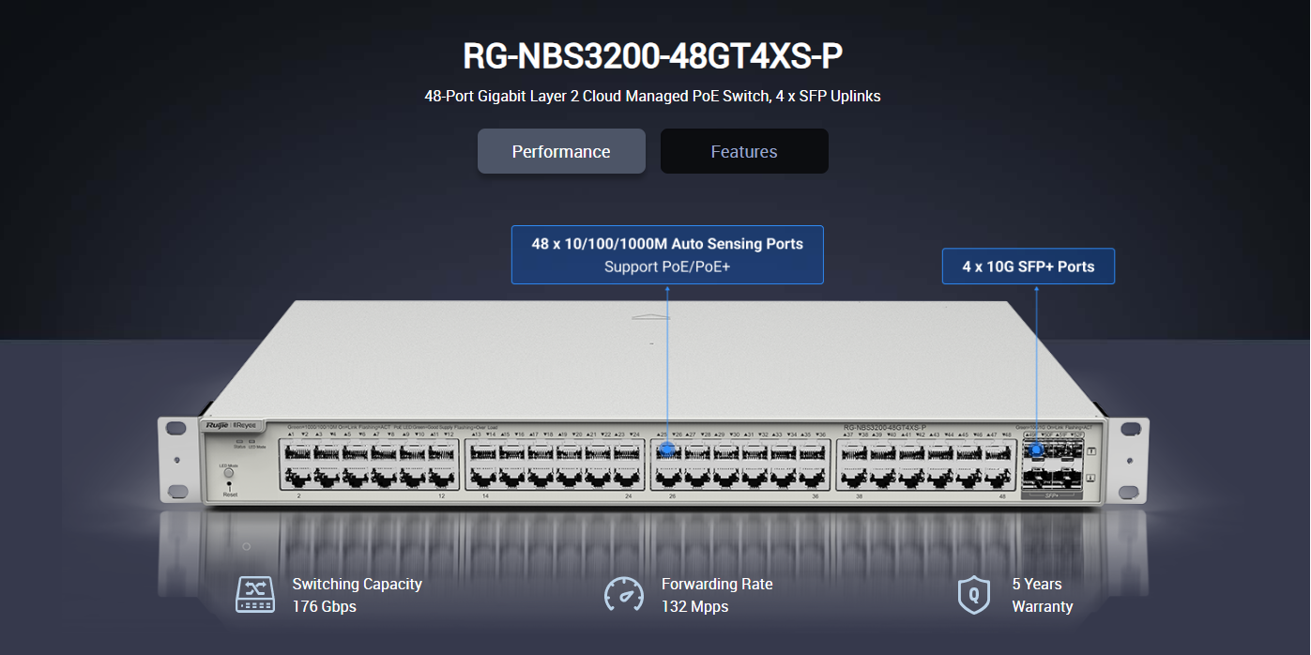1311x655 pixels.
Task: Click the Ruijie Reyee logo on the switch
Action: click(231, 426)
